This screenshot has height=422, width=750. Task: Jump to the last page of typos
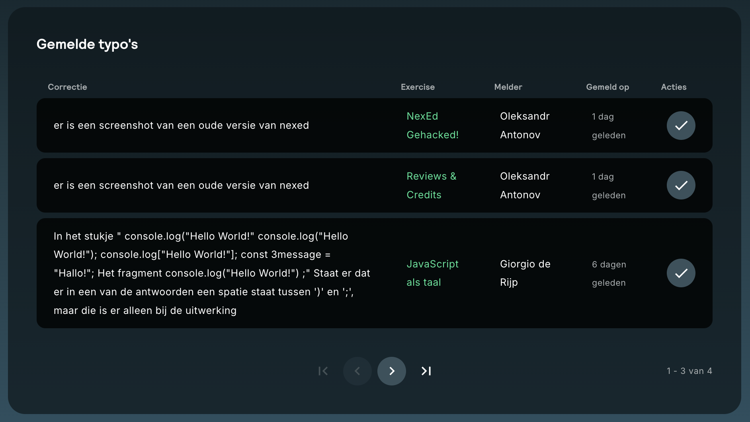pyautogui.click(x=426, y=371)
